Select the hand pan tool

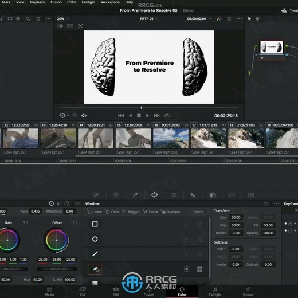pos(257,19)
